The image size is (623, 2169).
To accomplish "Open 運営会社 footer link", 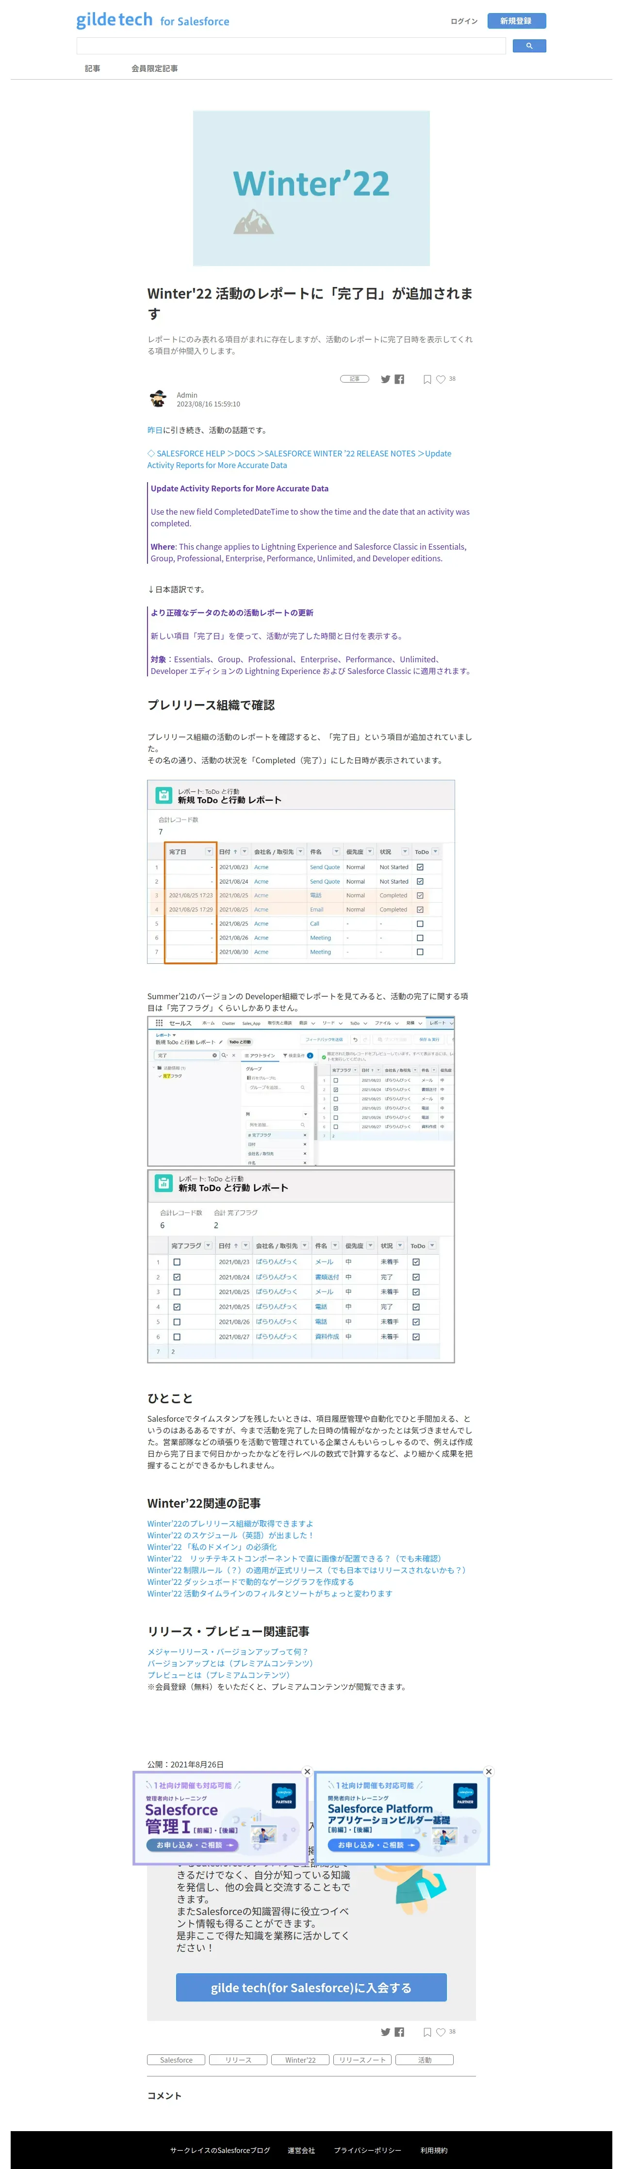I will pos(301,2150).
